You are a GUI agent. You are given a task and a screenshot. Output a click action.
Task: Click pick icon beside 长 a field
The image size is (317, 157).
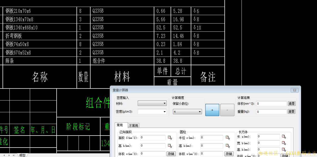click(284, 137)
